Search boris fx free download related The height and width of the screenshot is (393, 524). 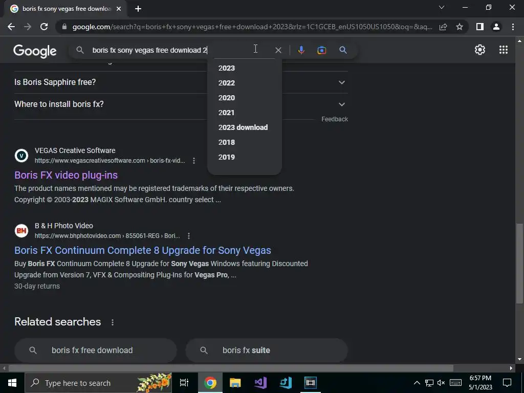pyautogui.click(x=96, y=350)
